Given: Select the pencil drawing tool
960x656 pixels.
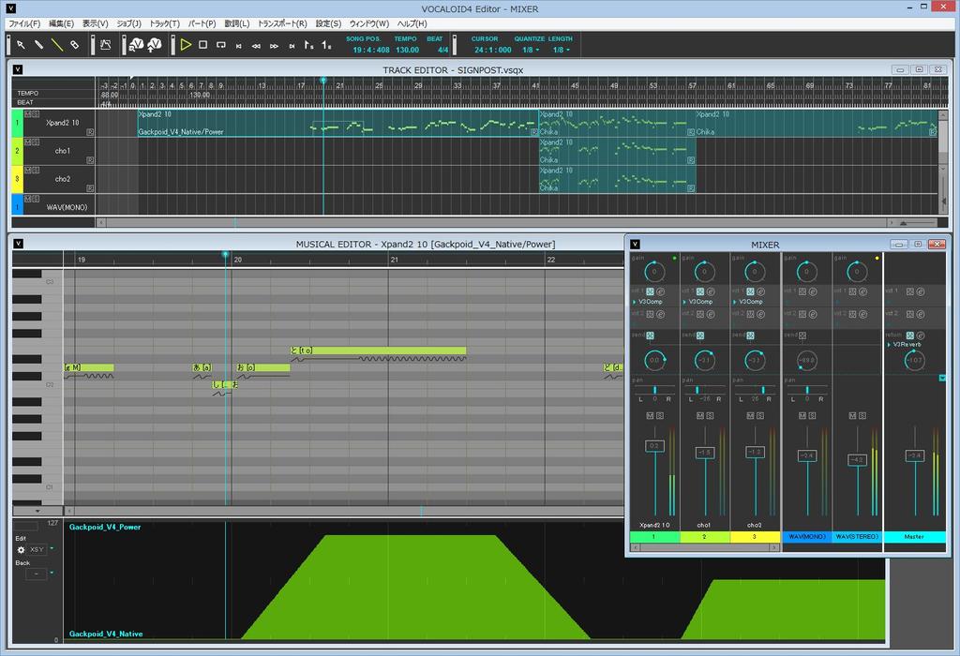Looking at the screenshot, I should pos(38,44).
